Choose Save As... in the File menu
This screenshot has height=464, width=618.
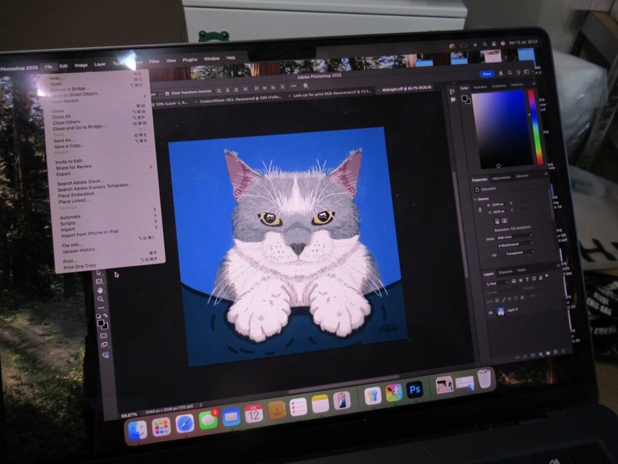(64, 140)
